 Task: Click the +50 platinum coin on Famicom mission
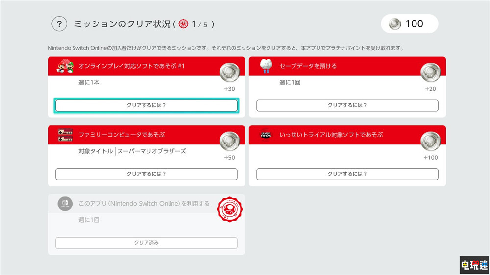pos(229,141)
